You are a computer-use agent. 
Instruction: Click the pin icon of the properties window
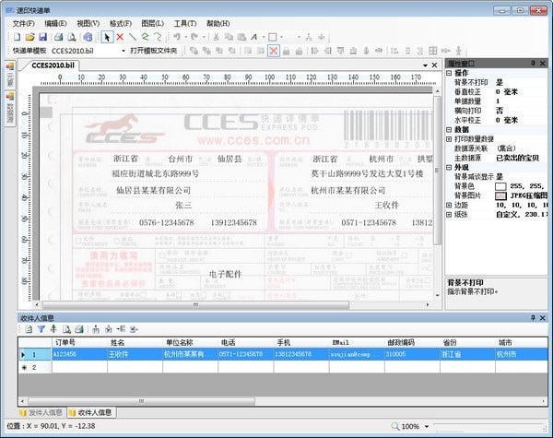coord(533,64)
